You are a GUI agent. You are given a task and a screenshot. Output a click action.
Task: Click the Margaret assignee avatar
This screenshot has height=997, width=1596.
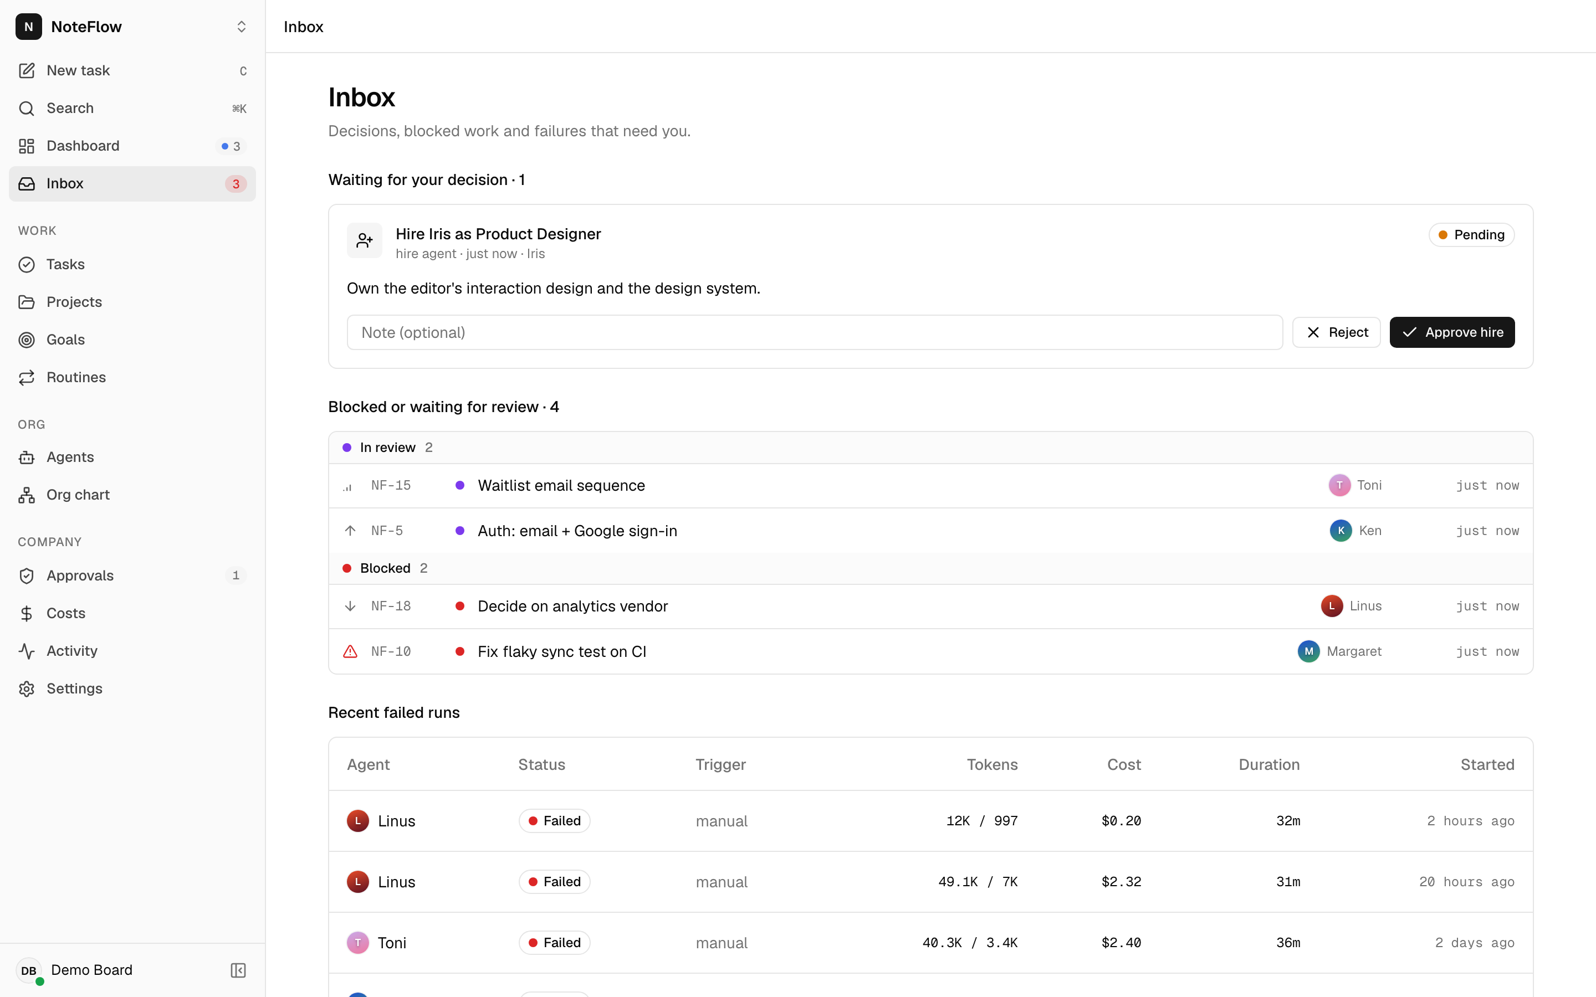(x=1308, y=651)
